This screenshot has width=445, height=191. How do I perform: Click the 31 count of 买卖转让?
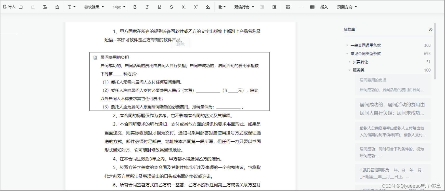[x=428, y=62]
